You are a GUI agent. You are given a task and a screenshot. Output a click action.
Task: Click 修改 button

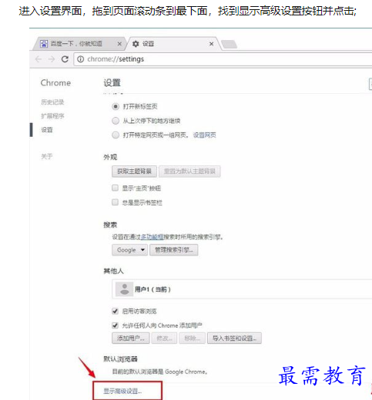point(164,338)
